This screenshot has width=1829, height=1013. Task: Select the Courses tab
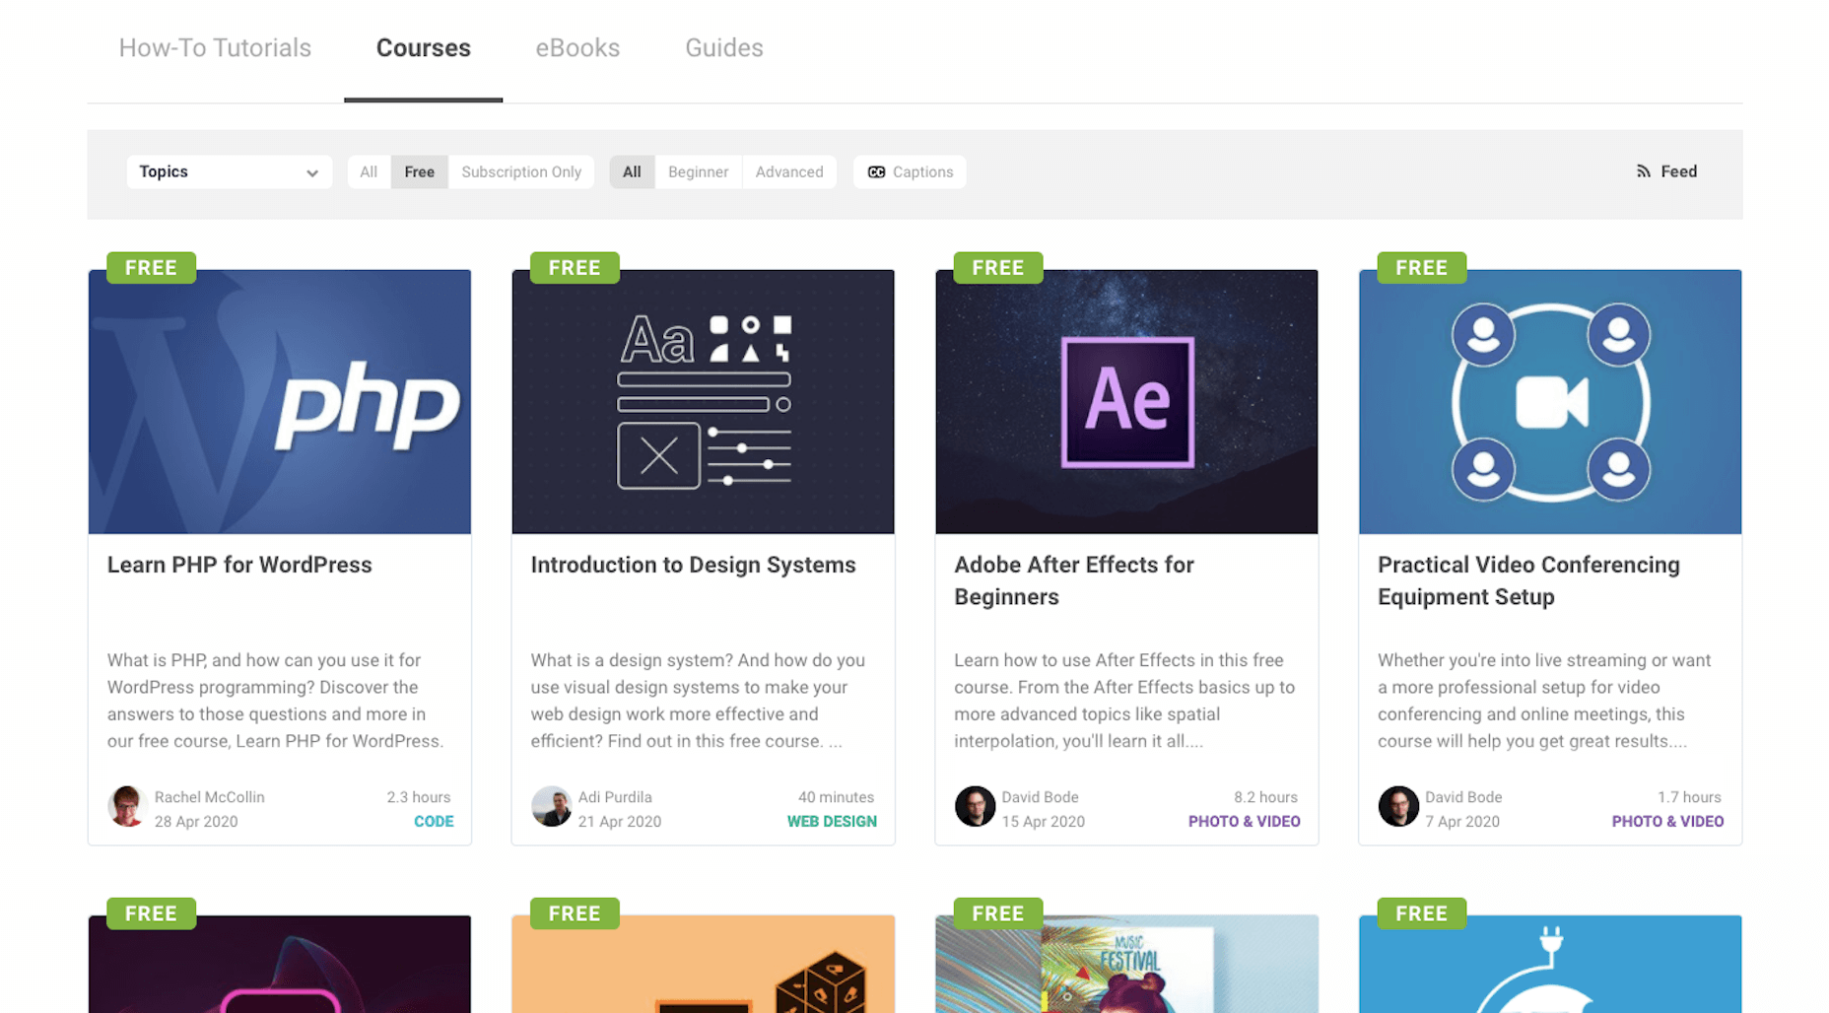(x=424, y=47)
